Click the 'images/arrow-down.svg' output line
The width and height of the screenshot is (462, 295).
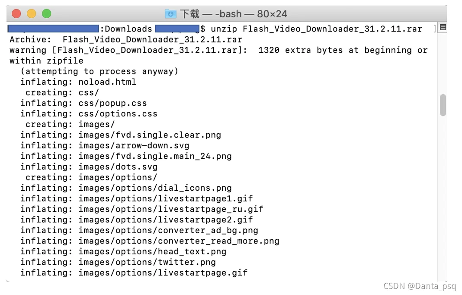tap(105, 146)
